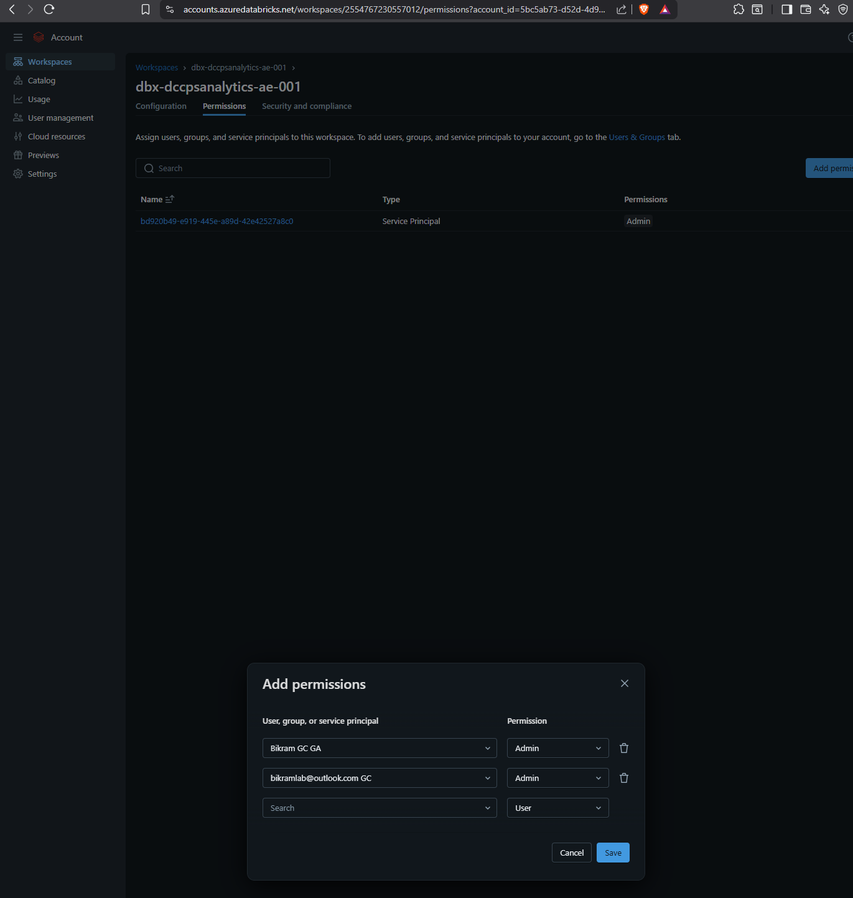Click the Brave Shields icon
Image resolution: width=853 pixels, height=898 pixels.
(x=643, y=9)
